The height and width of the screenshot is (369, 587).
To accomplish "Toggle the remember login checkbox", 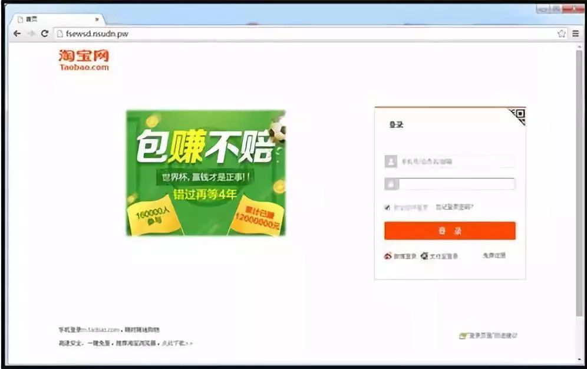I will [x=387, y=207].
